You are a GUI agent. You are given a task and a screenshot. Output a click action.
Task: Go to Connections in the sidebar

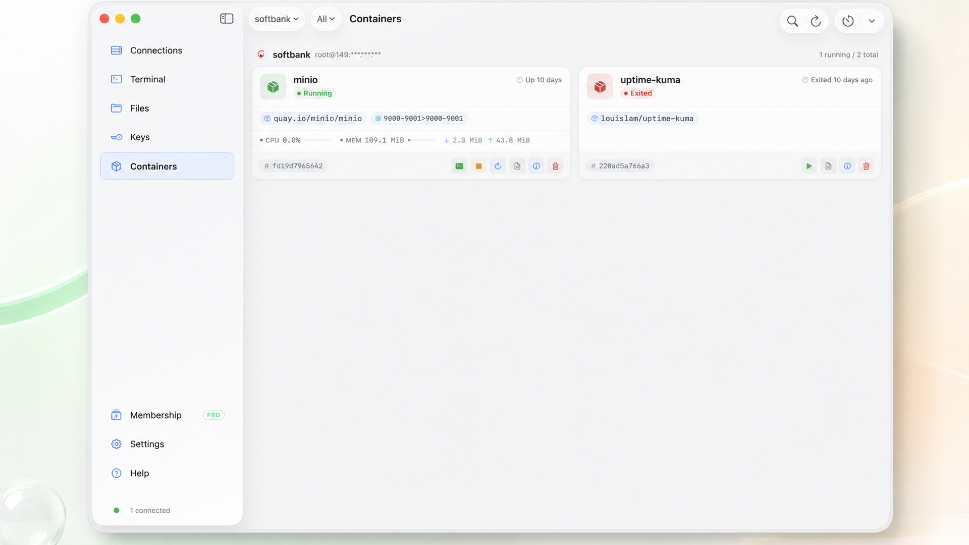167,50
